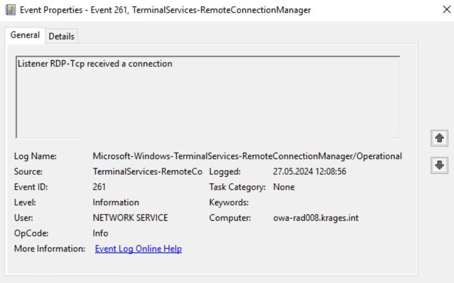The height and width of the screenshot is (283, 454).
Task: Go to previous event with up arrow
Action: tap(439, 139)
